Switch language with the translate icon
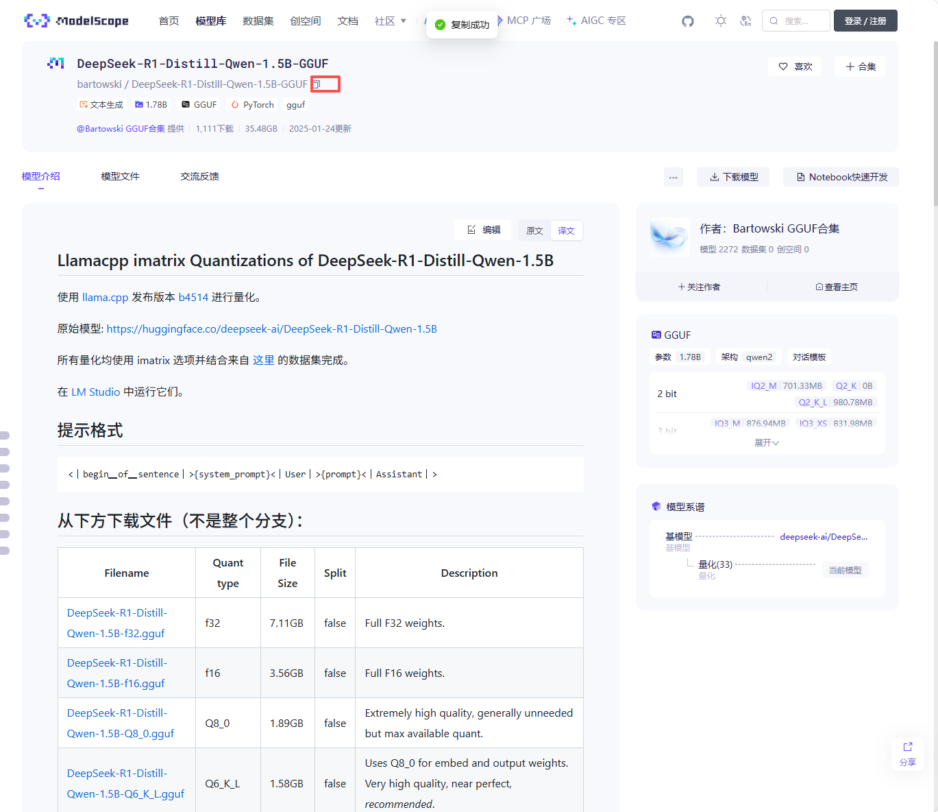 coord(746,21)
